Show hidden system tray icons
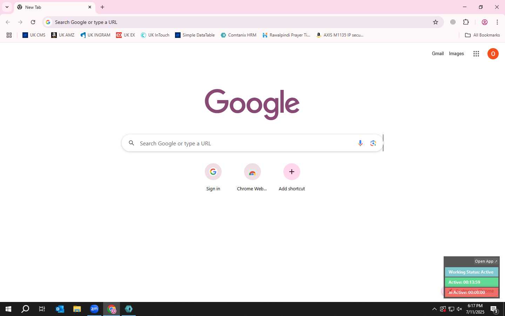This screenshot has width=505, height=316. 434,309
